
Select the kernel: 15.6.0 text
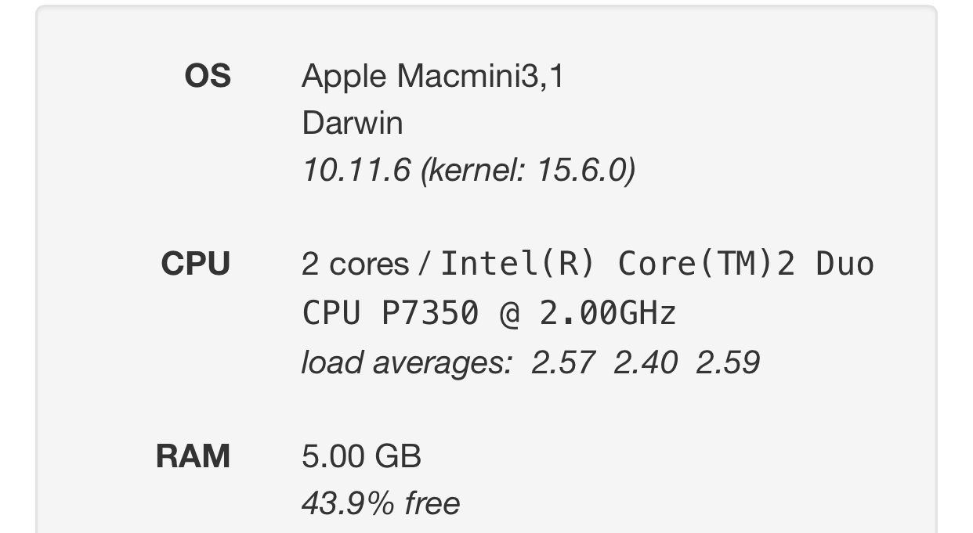(x=527, y=170)
